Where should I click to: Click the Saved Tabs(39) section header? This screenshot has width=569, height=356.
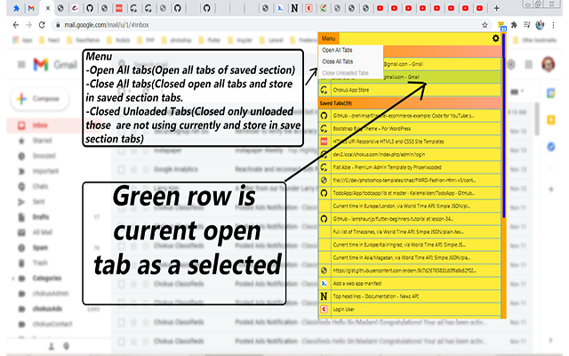tap(410, 103)
